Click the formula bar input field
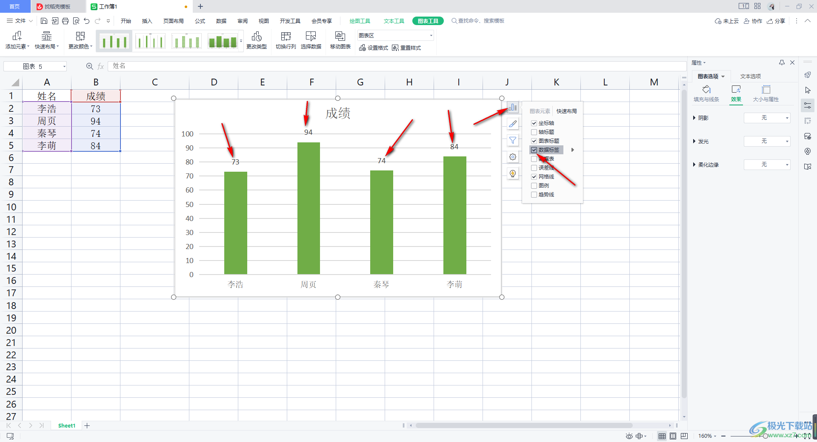This screenshot has width=817, height=442. click(x=397, y=66)
